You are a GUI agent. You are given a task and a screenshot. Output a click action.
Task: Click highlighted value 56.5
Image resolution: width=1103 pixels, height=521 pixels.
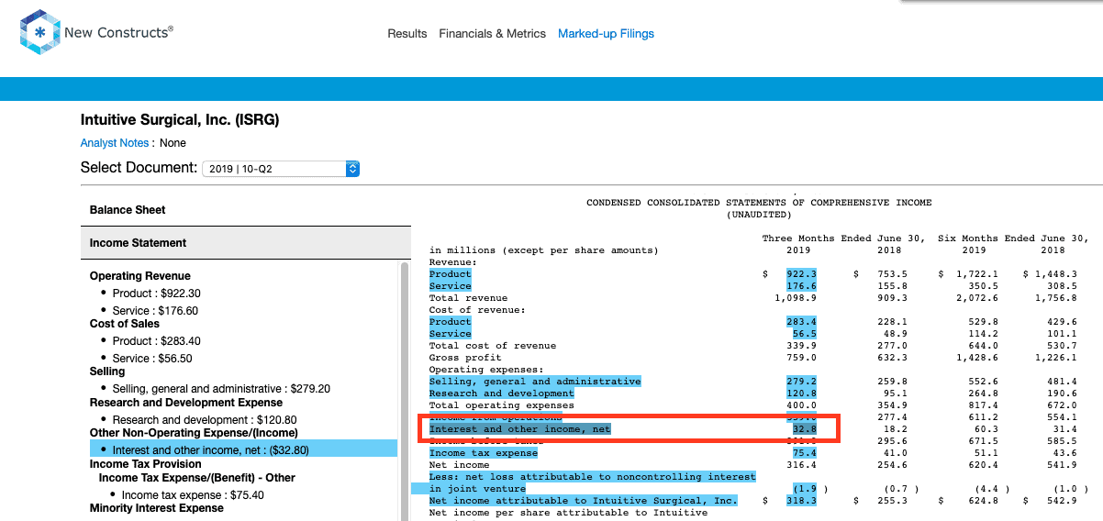click(x=804, y=334)
